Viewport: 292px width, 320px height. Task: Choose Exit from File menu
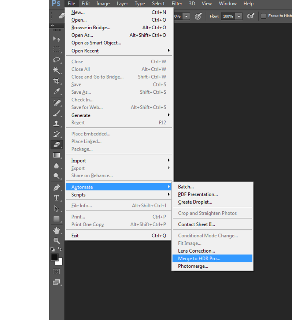(x=119, y=235)
